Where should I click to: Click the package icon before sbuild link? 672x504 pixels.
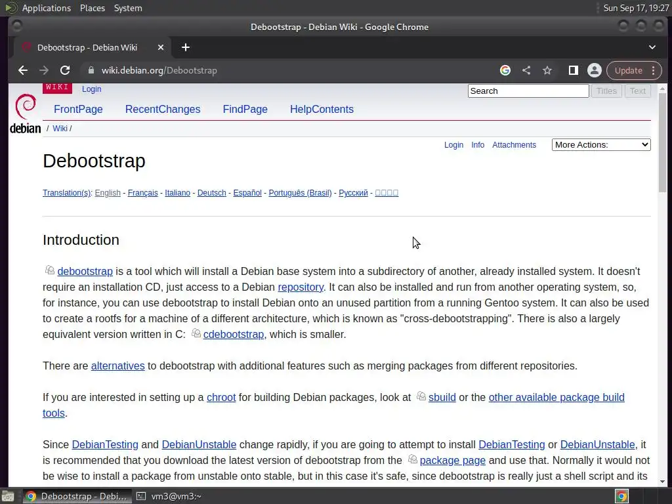(421, 396)
